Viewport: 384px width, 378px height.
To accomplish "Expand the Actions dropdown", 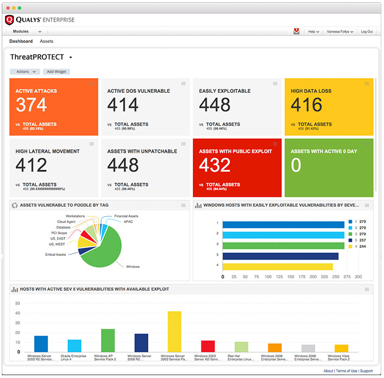I will [25, 72].
